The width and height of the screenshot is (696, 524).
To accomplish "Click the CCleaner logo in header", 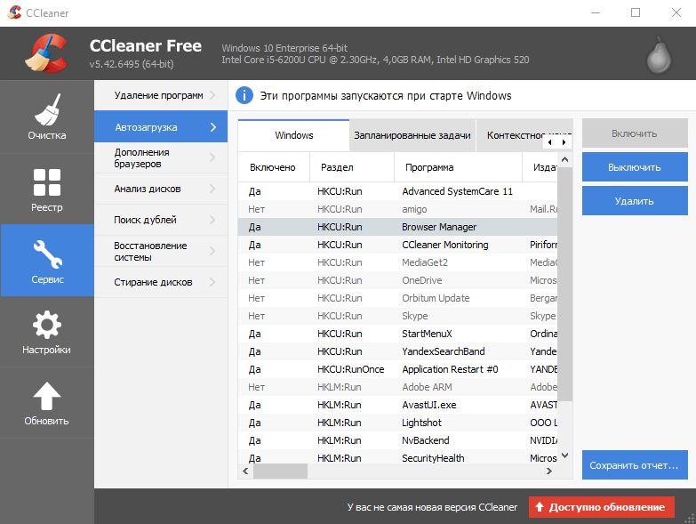I will [46, 53].
